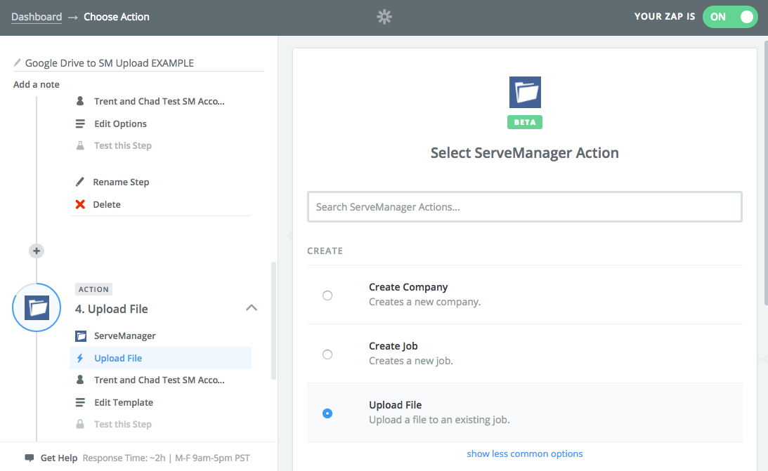The image size is (768, 471).
Task: Select the Create Company radio button
Action: tap(327, 296)
